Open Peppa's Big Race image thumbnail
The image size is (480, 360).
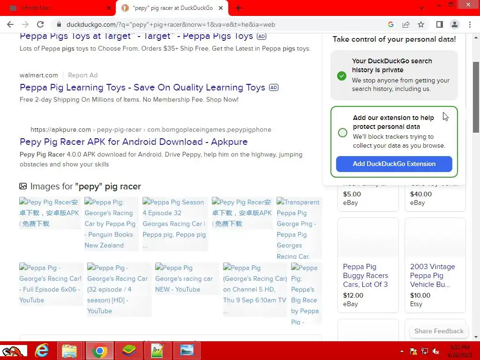306,293
